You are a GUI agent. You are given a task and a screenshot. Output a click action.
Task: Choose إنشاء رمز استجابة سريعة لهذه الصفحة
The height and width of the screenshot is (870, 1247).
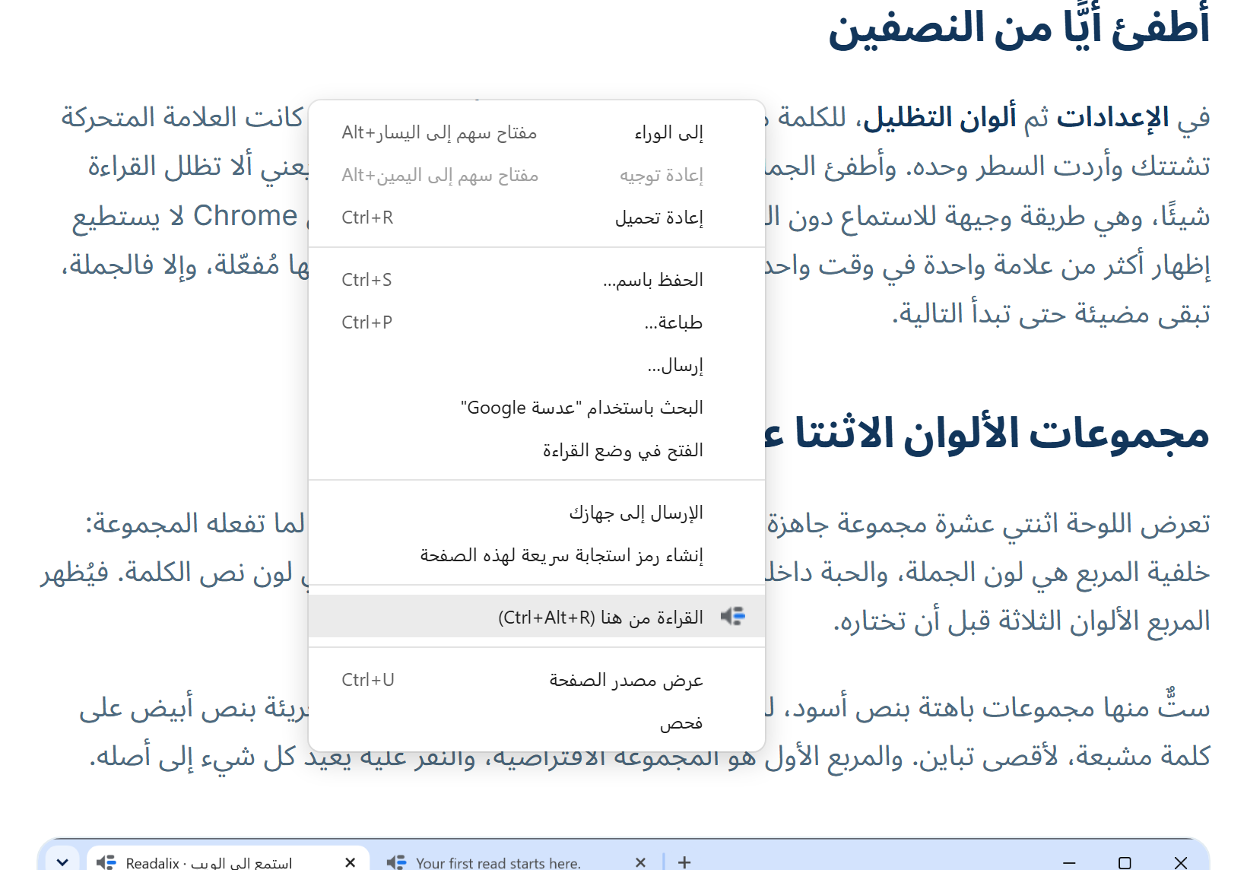[x=536, y=556]
